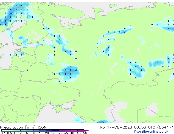Choose the 25–30 mm dark blue swatch

[x=55, y=130]
